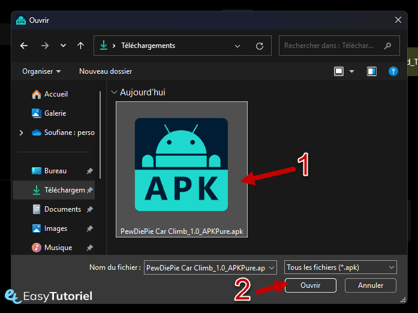
Task: Select Téléchargem folder in sidebar
Action: pyautogui.click(x=54, y=190)
